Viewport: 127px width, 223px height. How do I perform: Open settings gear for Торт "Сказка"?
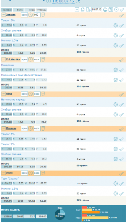[116, 183]
